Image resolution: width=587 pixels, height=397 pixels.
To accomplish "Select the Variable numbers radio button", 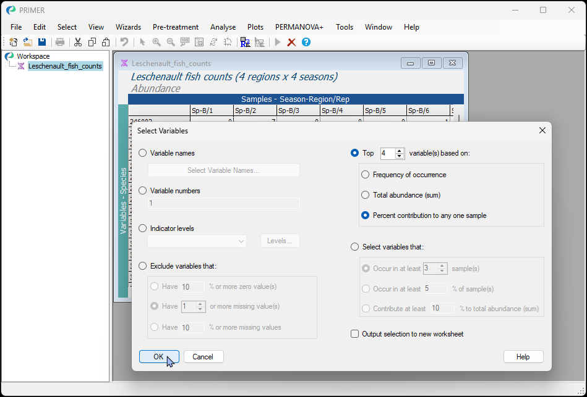I will coord(143,191).
